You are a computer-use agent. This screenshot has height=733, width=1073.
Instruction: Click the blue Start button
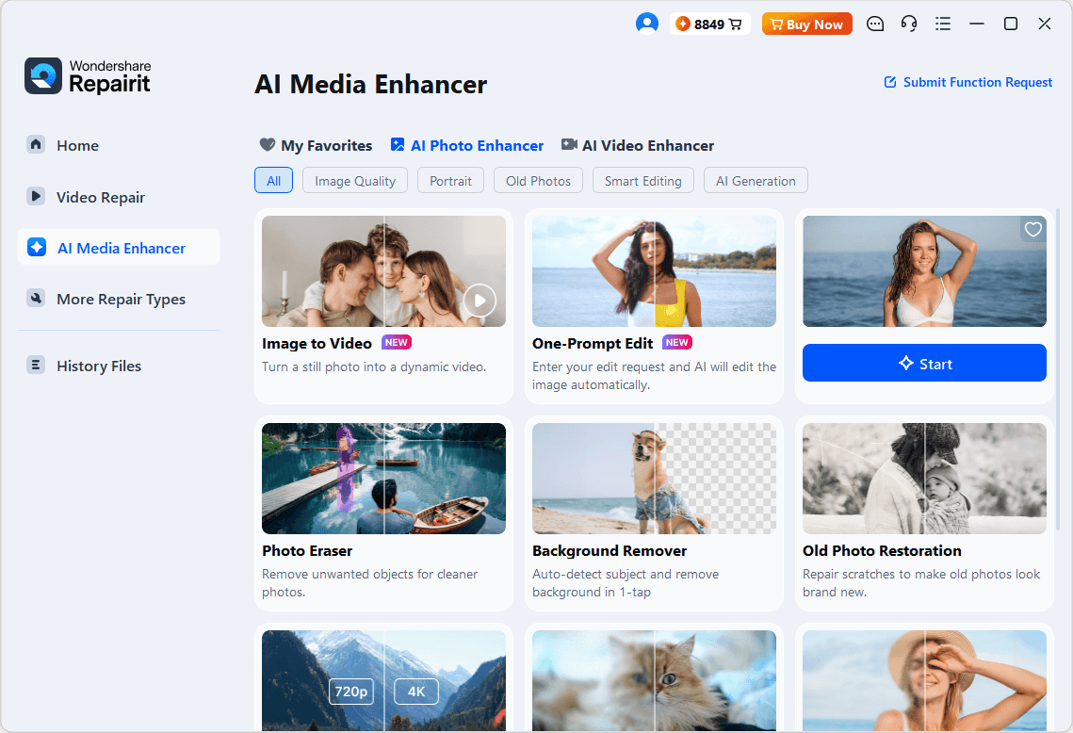[x=924, y=364]
